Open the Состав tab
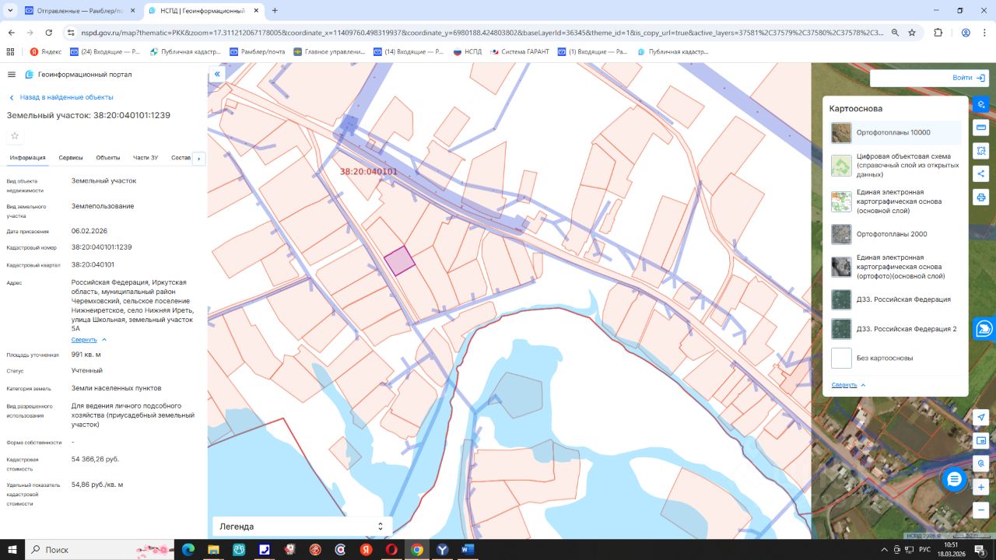The image size is (996, 560). click(x=181, y=158)
